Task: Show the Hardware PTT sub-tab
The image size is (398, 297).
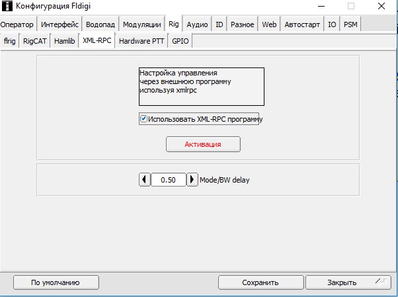Action: point(141,40)
